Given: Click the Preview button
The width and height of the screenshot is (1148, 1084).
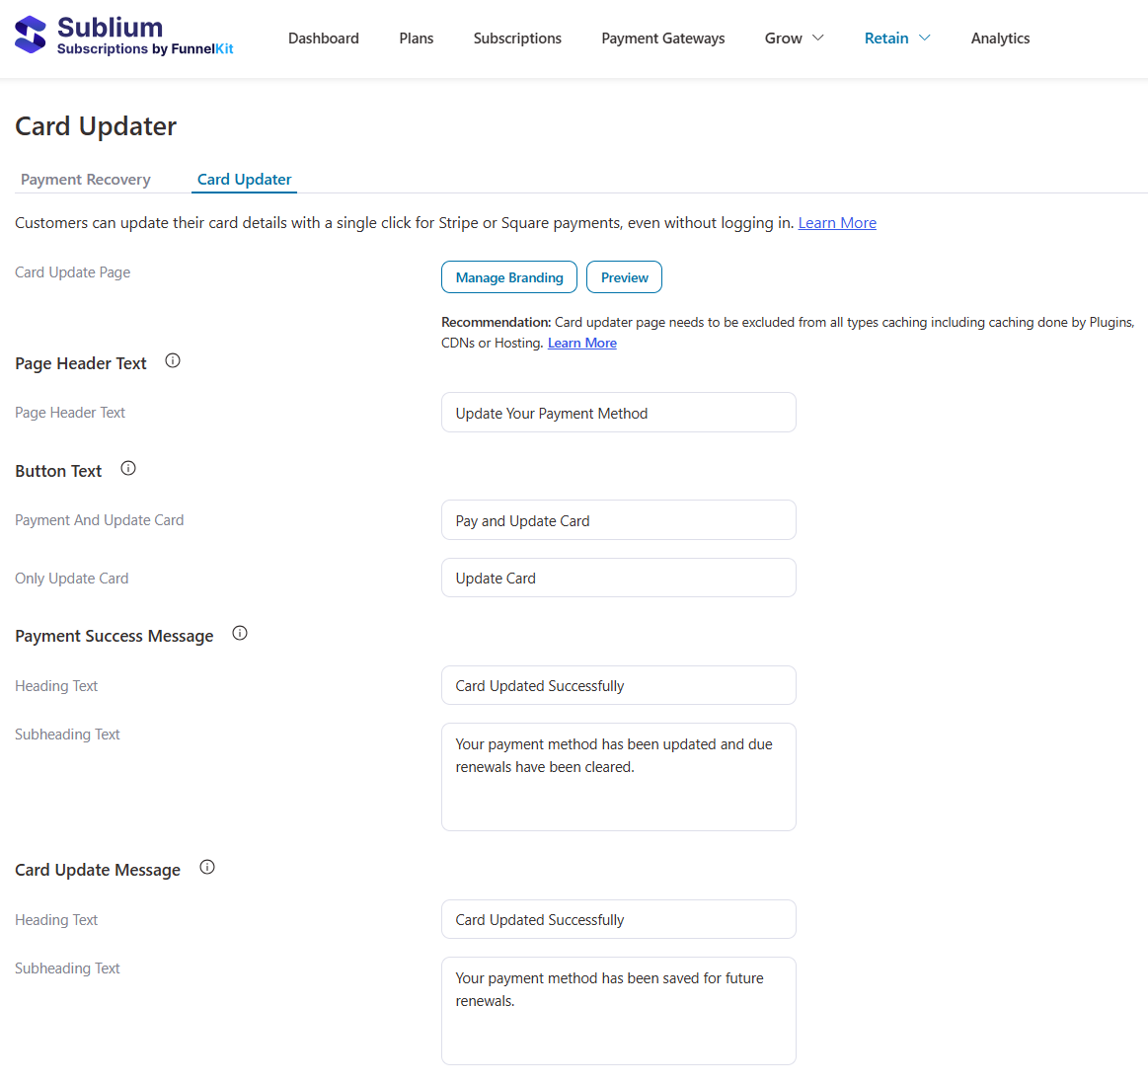Looking at the screenshot, I should (625, 276).
